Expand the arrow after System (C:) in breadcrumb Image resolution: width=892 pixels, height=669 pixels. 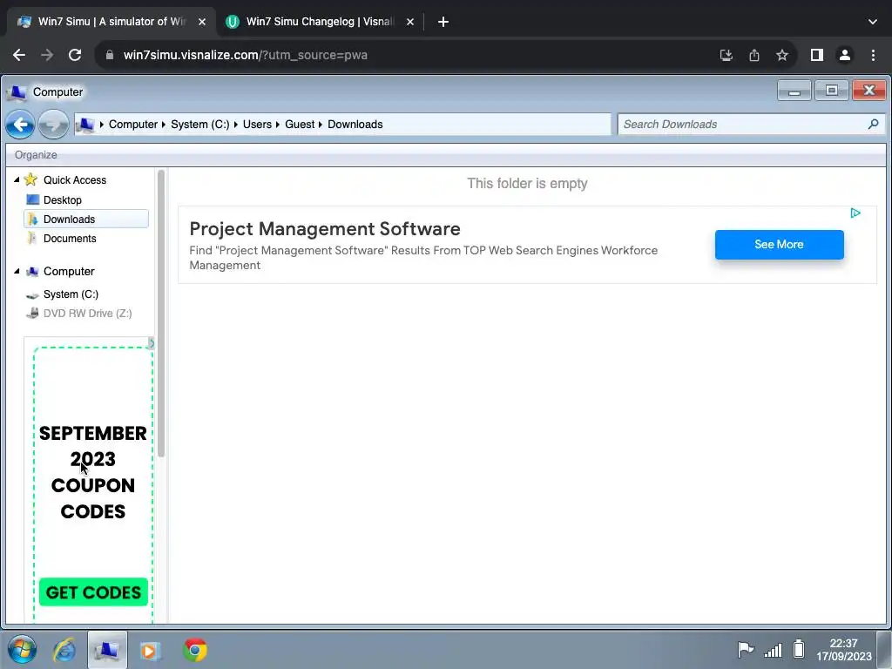(x=236, y=124)
